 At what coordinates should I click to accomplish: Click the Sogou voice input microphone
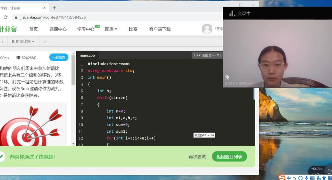pos(306,177)
